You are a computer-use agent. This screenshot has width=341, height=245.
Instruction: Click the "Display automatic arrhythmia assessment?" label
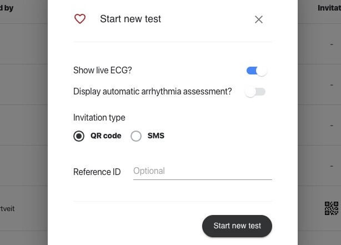coord(153,92)
